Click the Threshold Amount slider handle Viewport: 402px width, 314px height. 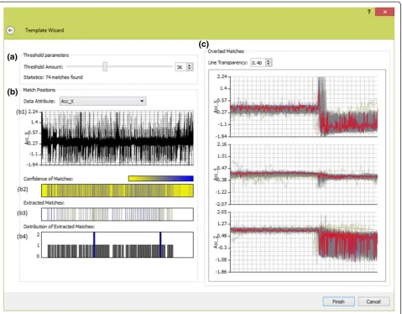pos(105,66)
